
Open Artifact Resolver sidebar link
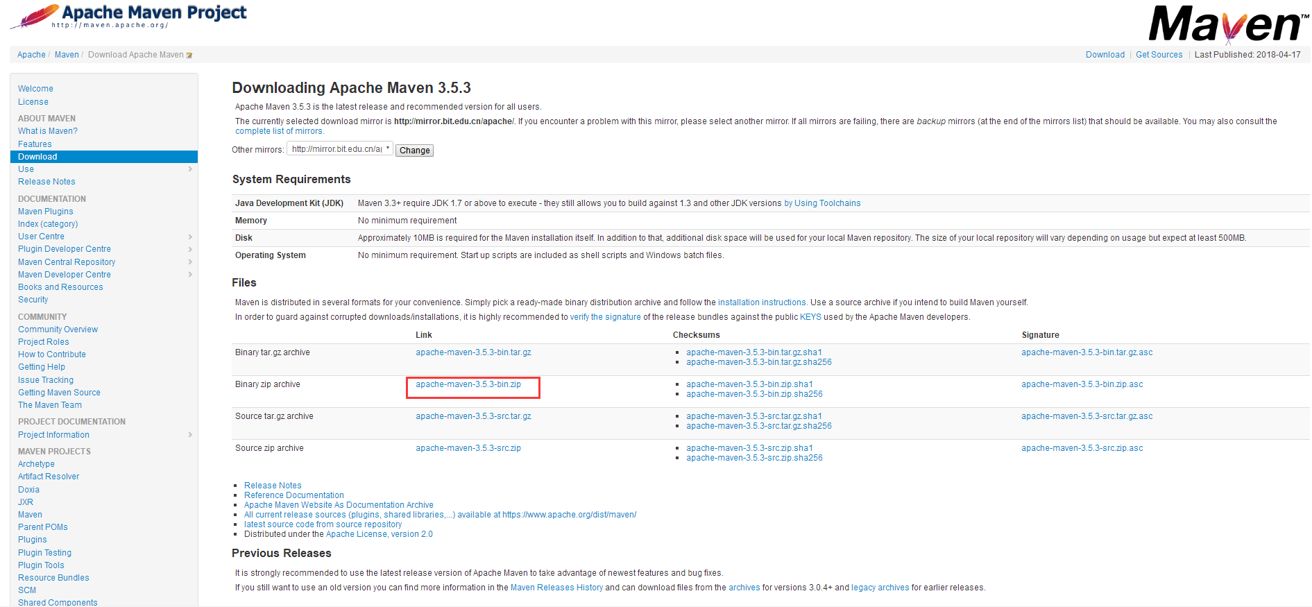(49, 477)
